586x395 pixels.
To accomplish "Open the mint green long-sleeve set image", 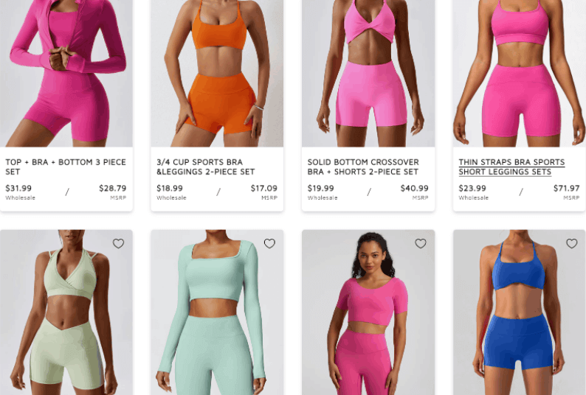I will tap(217, 312).
